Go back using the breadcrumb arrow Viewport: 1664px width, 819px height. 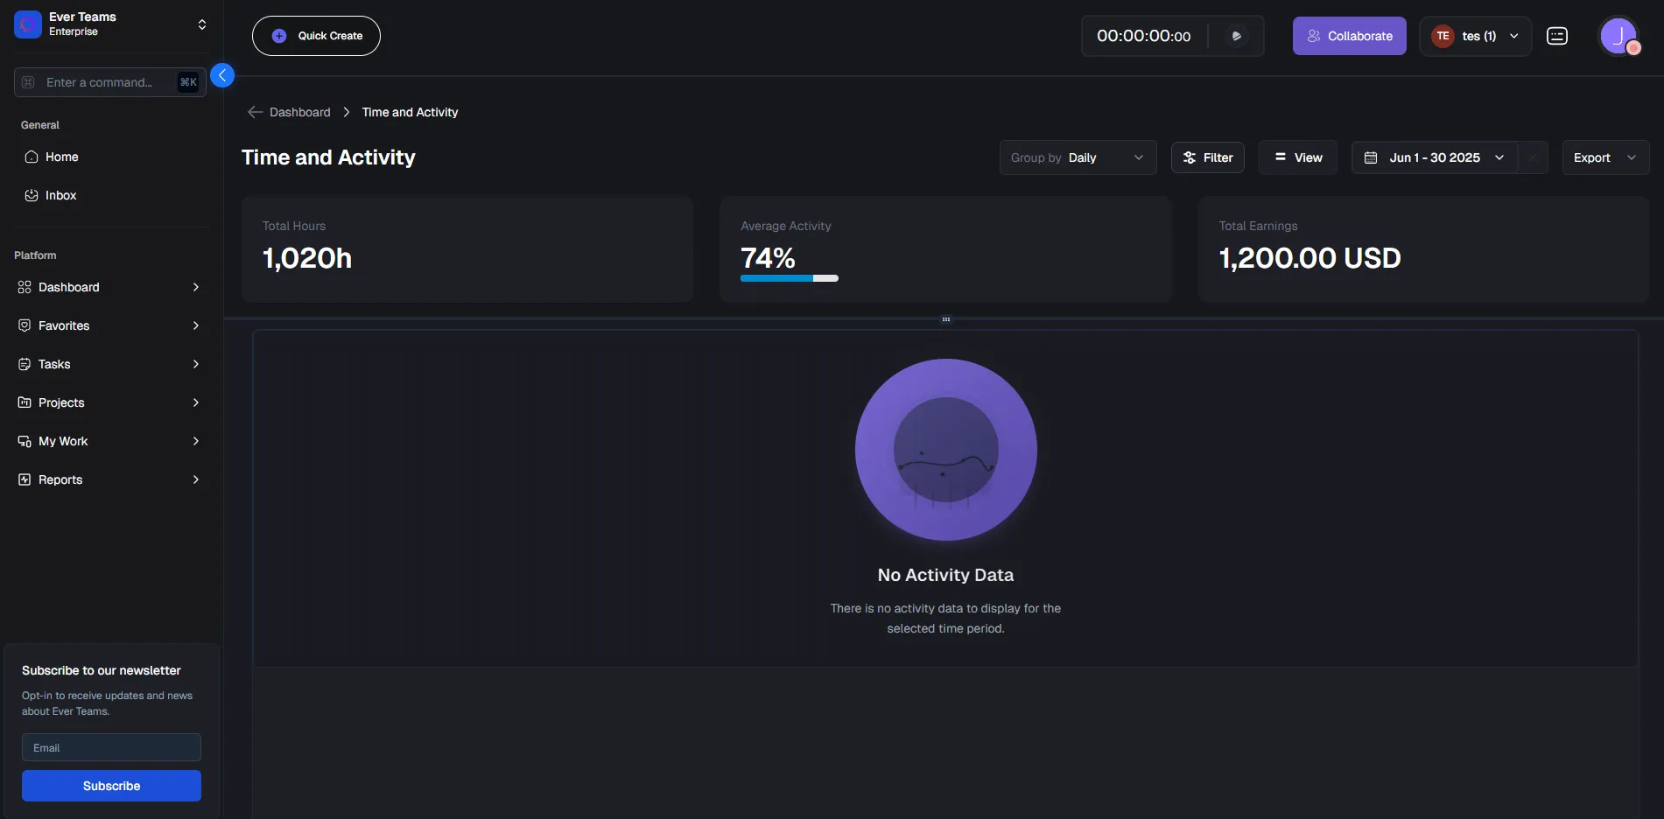[255, 112]
